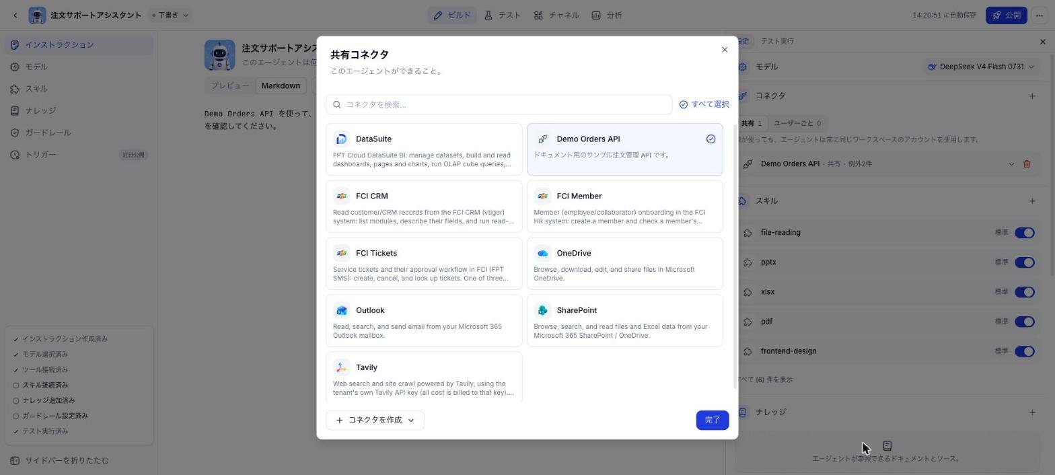Toggle the xlsx skill switch
Screen dimensions: 1055x475
(1025, 292)
